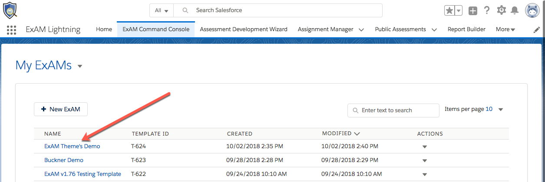The width and height of the screenshot is (545, 182).
Task: Click the ExAM shield logo
Action: coord(10,10)
